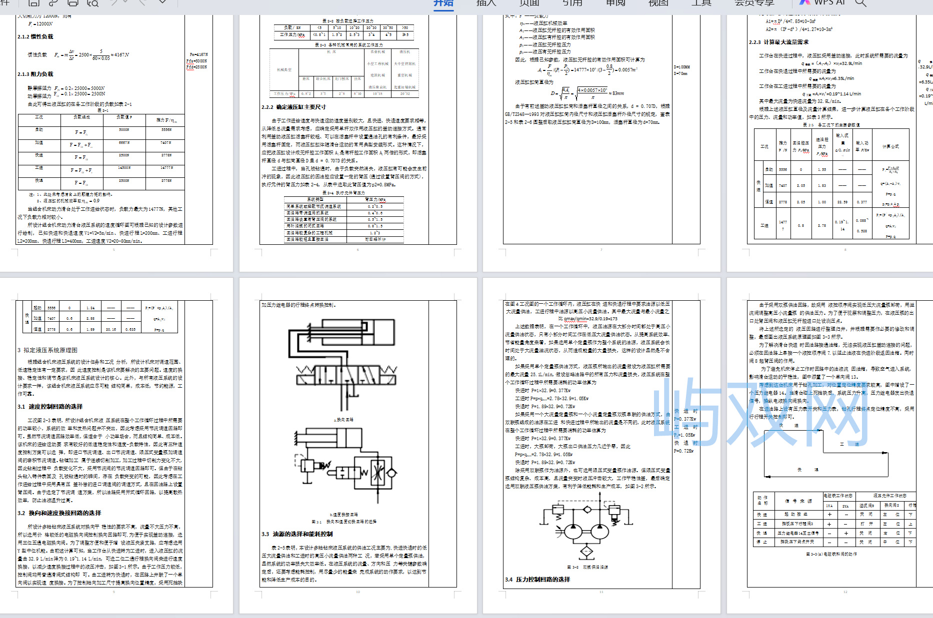Click caption 图 3-2 双泵供油油源
Screen dimensions: 933x618
coord(587,567)
